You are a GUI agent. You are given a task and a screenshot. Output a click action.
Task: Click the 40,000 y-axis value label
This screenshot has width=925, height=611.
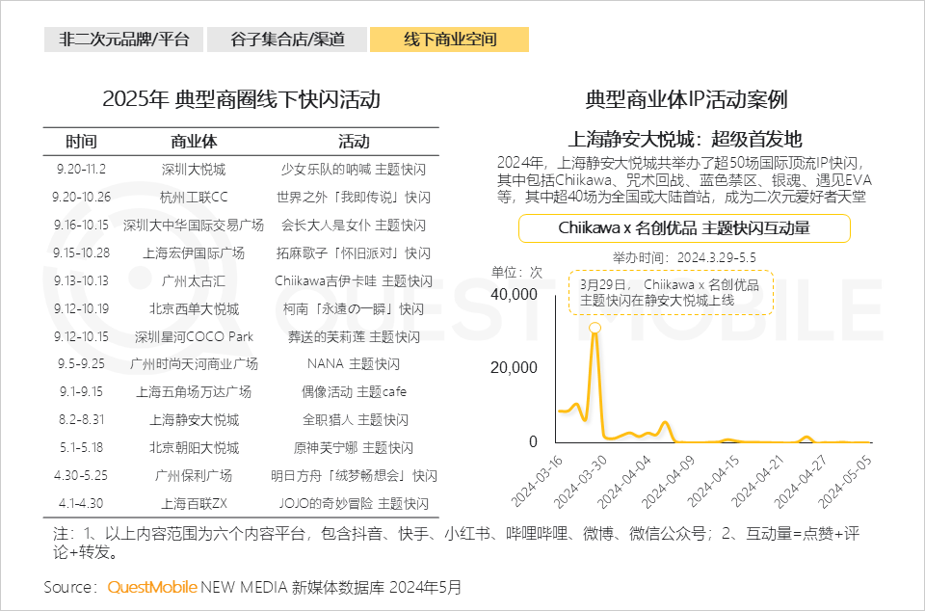point(515,294)
